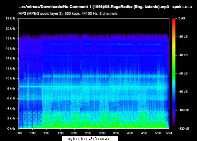Click the 12 kHz frequency axis label
This screenshot has height=141, width=197.
tap(11, 69)
